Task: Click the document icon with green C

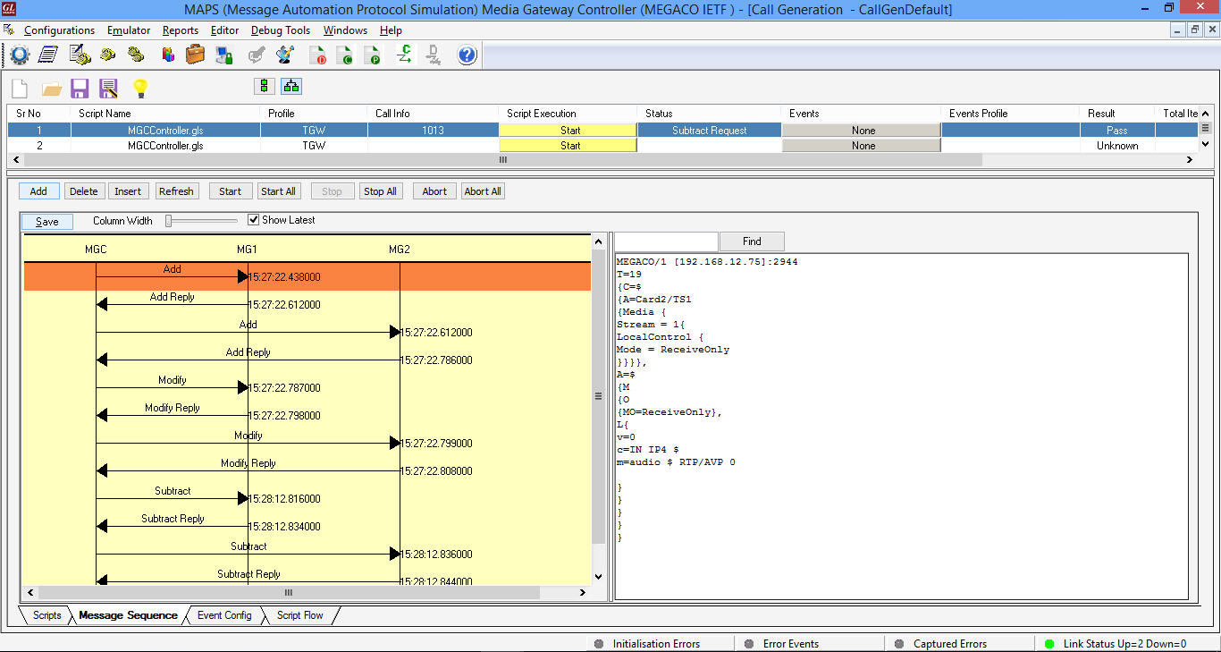Action: [345, 55]
